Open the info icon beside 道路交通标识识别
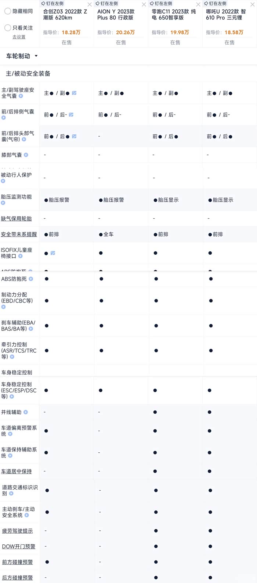This screenshot has width=257, height=583. pos(11,494)
